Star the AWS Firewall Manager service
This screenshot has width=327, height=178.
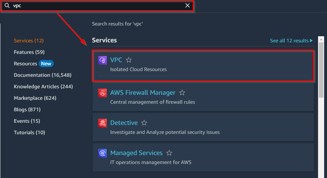click(182, 93)
